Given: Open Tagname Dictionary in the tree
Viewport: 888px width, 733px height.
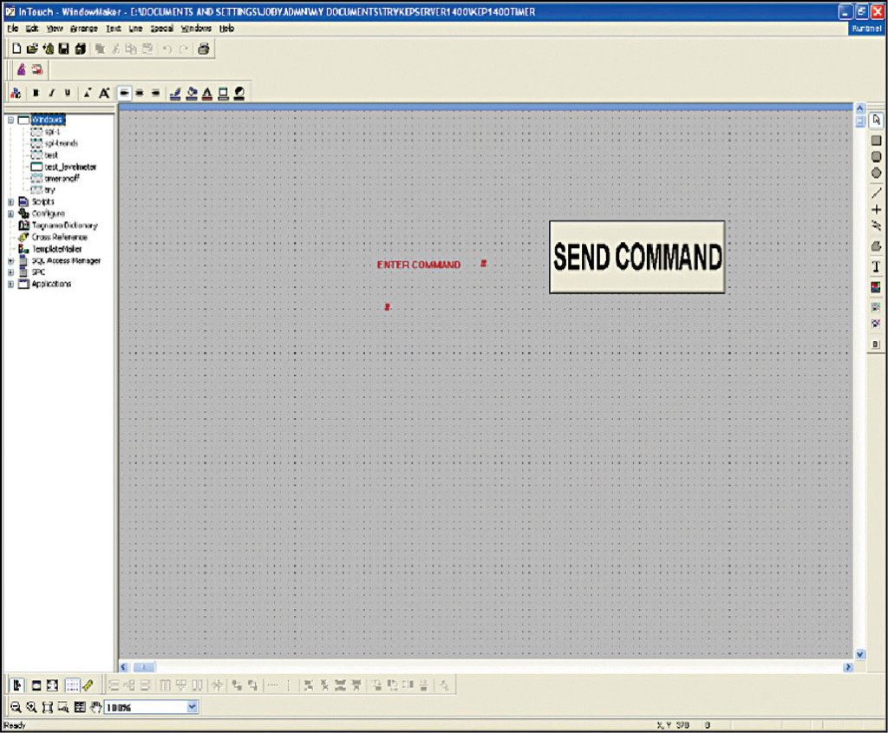Looking at the screenshot, I should pos(64,226).
